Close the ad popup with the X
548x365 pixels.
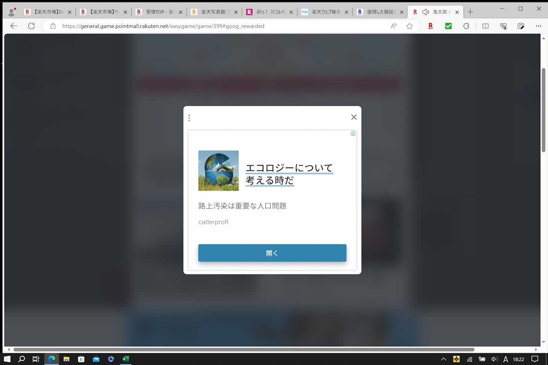[354, 117]
